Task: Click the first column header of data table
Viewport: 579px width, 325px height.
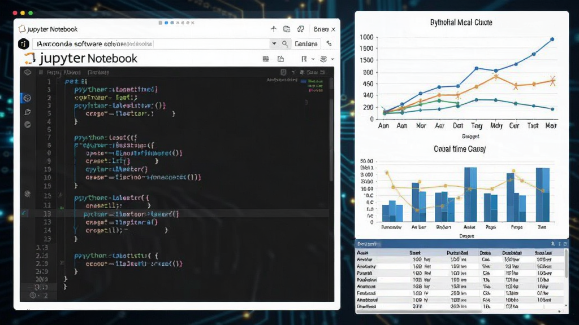Action: tap(362, 253)
